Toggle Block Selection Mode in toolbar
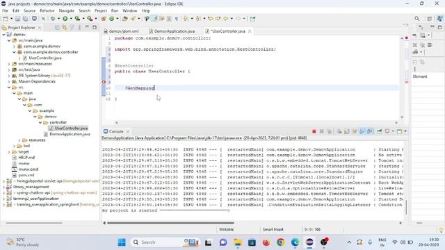Viewport: 445px width, 250px height. (169, 19)
